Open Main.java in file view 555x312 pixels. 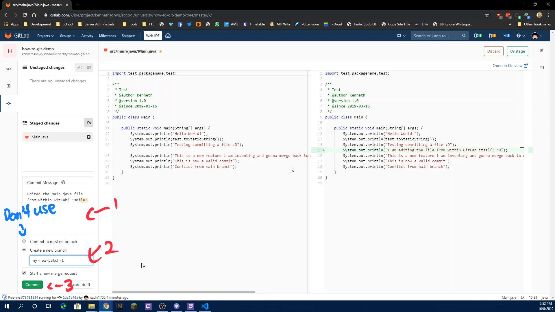point(510,66)
